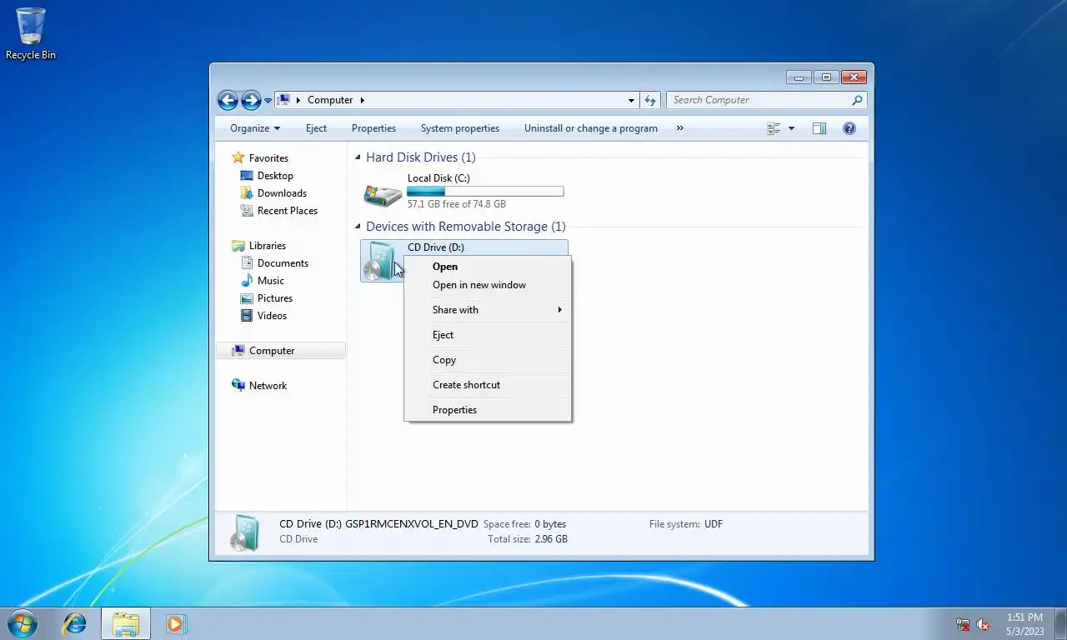Expand the address bar history dropdown
1067x640 pixels.
[631, 100]
